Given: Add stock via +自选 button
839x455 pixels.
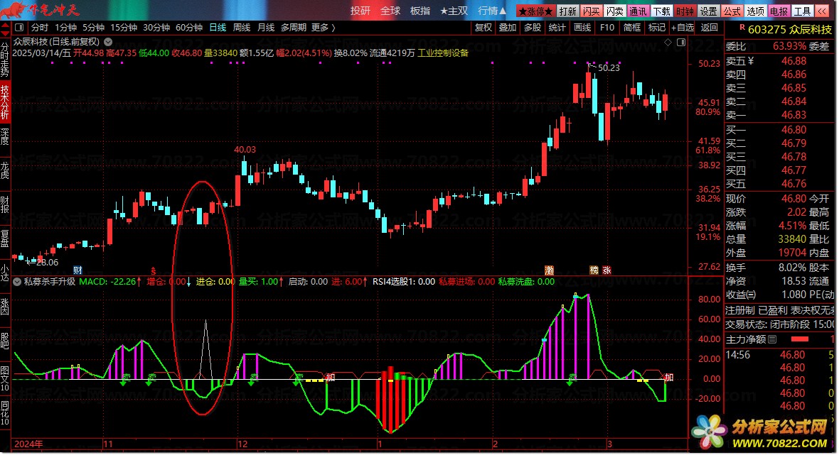Looking at the screenshot, I should pos(682,28).
